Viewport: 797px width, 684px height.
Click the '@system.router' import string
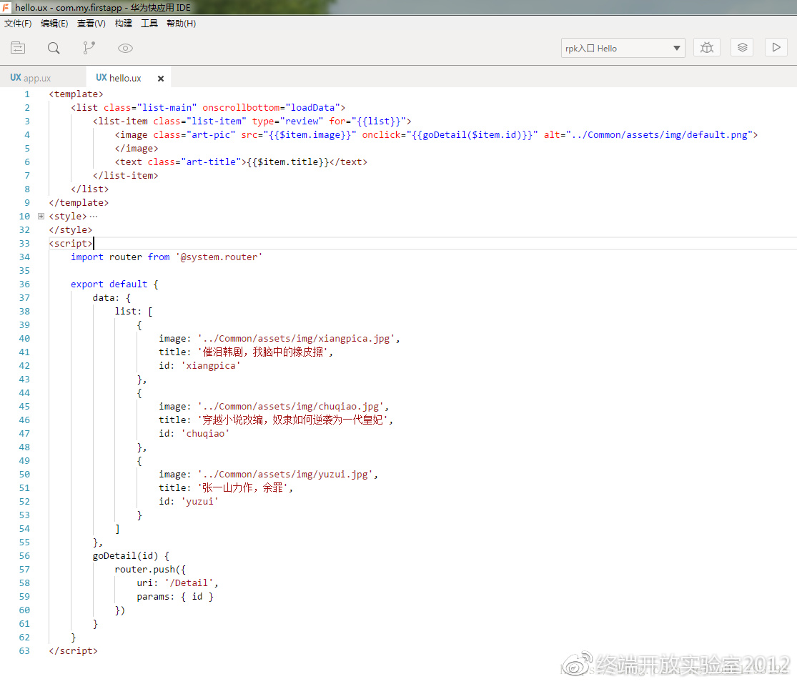point(219,257)
